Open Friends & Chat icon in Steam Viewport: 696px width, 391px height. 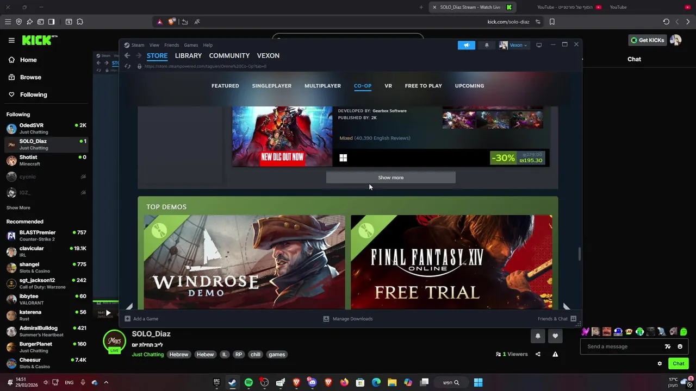coord(573,319)
